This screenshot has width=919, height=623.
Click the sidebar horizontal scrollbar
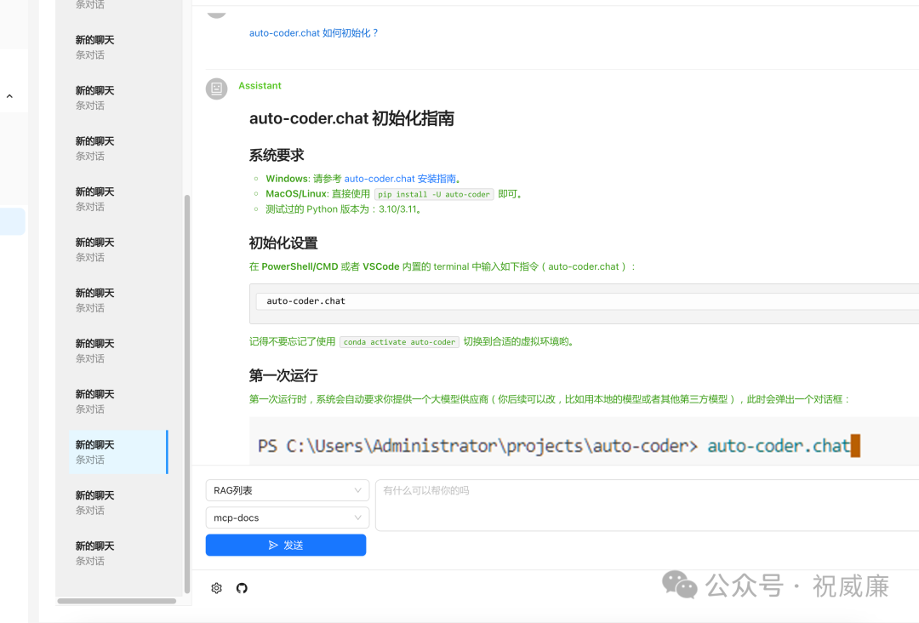pyautogui.click(x=117, y=601)
